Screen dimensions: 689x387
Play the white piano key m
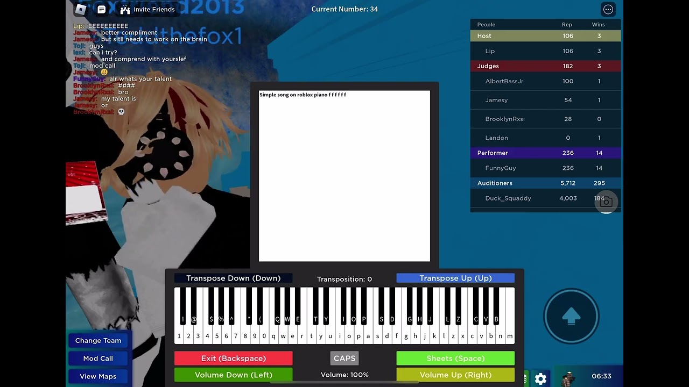(510, 336)
